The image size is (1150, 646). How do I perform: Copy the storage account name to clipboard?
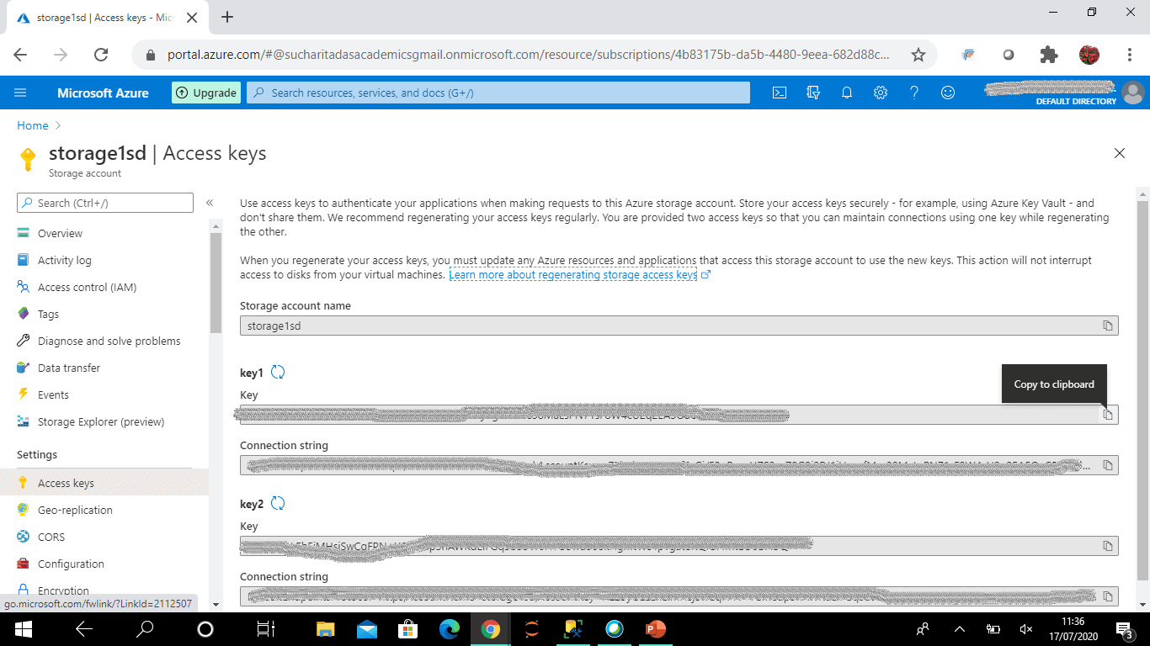pos(1108,326)
